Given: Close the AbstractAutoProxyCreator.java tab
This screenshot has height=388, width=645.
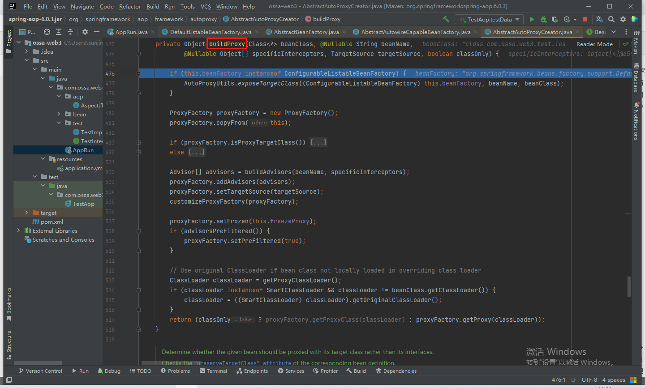Looking at the screenshot, I should 577,32.
